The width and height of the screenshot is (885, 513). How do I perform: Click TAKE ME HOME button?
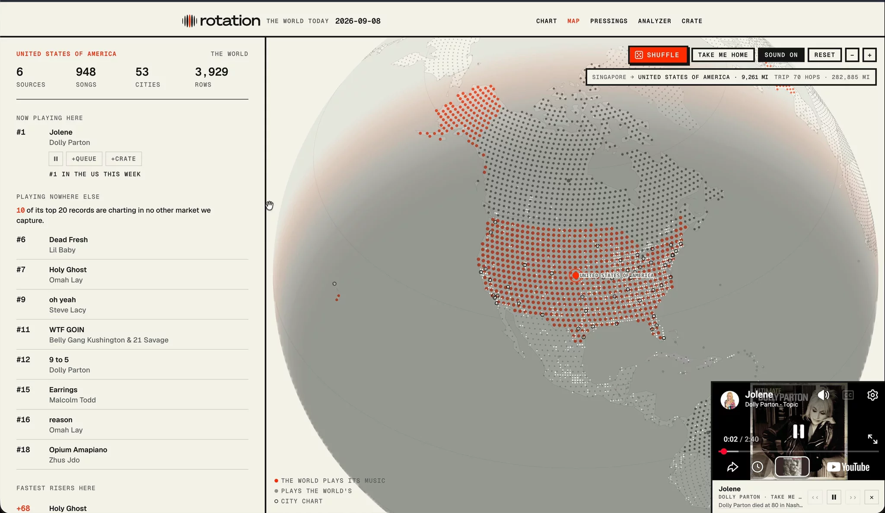(723, 55)
